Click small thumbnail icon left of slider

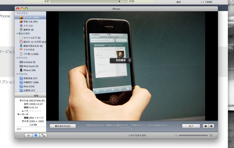pyautogui.click(x=176, y=135)
